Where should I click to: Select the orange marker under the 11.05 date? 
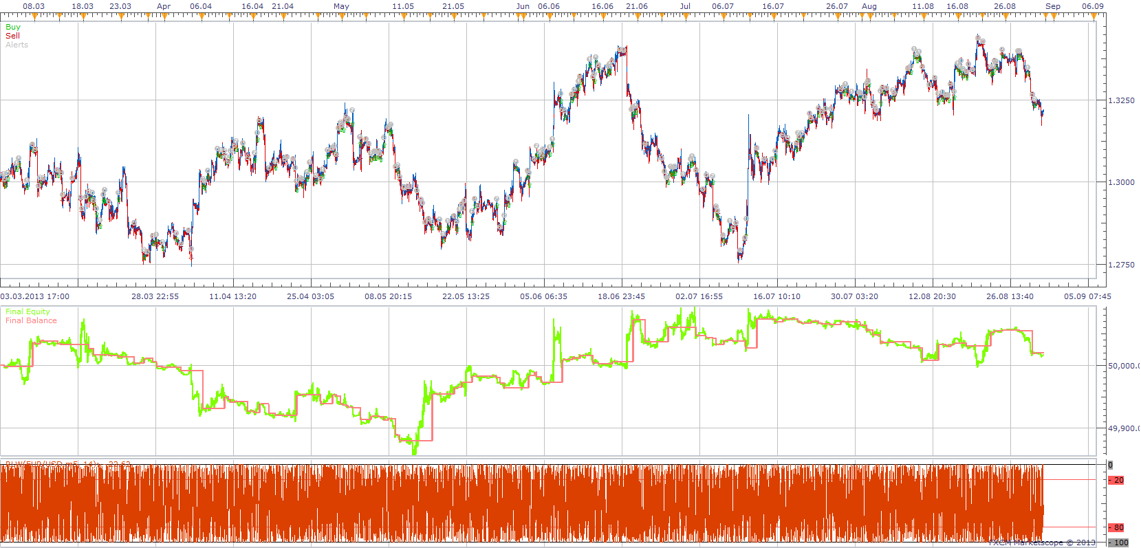pyautogui.click(x=404, y=16)
